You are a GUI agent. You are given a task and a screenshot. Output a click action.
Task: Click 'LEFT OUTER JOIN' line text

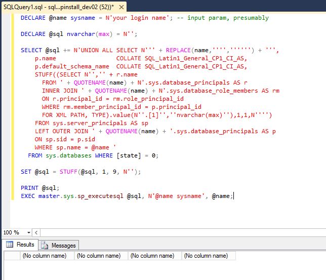click(x=62, y=131)
